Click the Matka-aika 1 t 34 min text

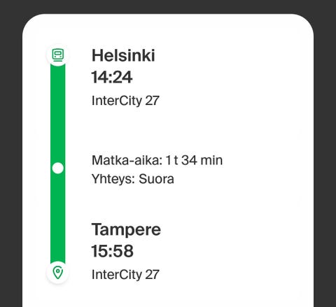click(157, 160)
